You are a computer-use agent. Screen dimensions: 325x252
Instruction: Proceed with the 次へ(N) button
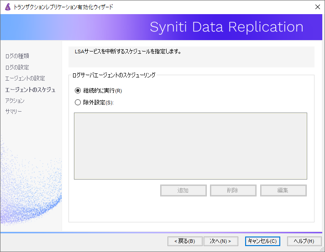(x=221, y=241)
